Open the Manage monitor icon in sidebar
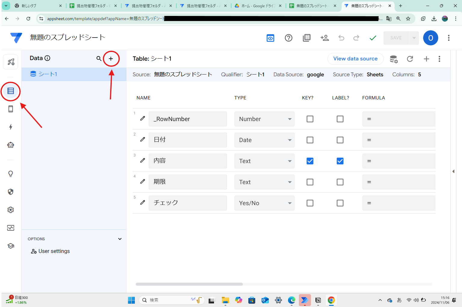This screenshot has width=462, height=307. [x=11, y=228]
